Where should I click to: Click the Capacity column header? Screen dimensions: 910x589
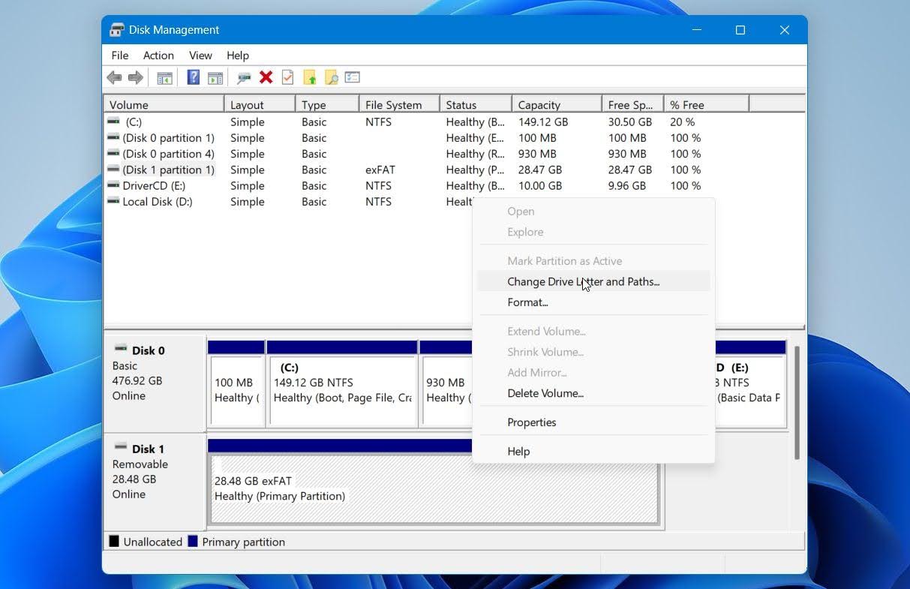click(x=557, y=104)
